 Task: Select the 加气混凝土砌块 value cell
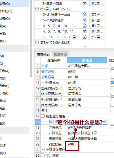tap(87, 66)
